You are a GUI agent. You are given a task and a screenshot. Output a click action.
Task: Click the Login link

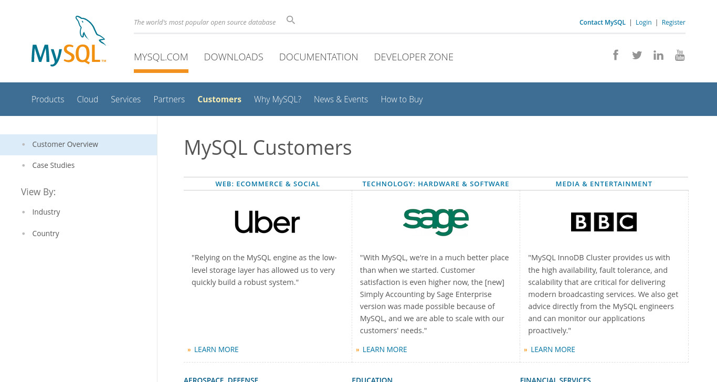point(644,23)
